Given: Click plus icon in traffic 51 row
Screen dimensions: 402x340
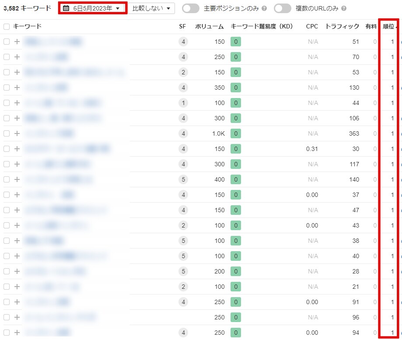Looking at the screenshot, I should pos(17,42).
